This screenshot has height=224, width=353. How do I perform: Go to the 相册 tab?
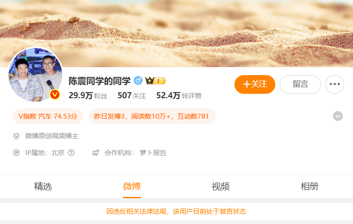pos(309,187)
